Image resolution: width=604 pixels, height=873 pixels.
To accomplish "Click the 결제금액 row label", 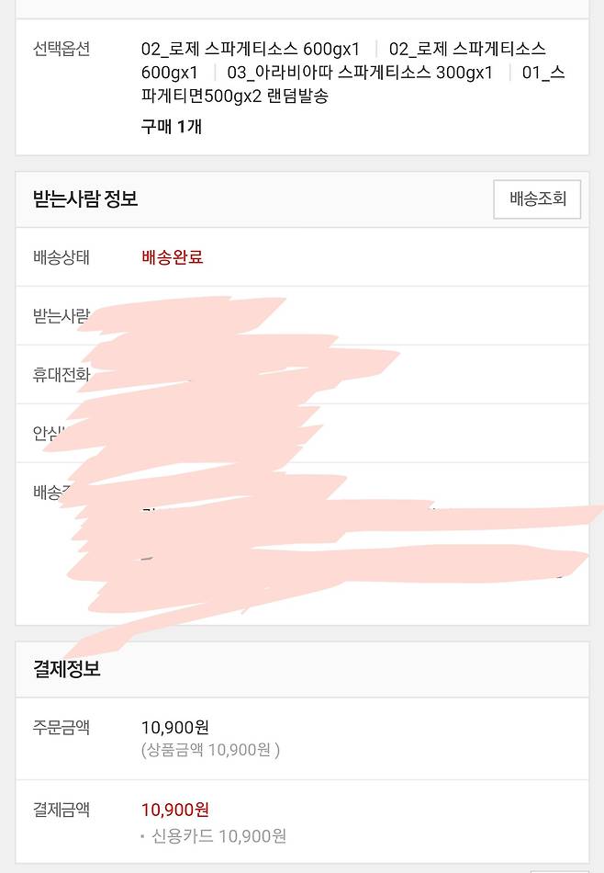I will point(62,810).
